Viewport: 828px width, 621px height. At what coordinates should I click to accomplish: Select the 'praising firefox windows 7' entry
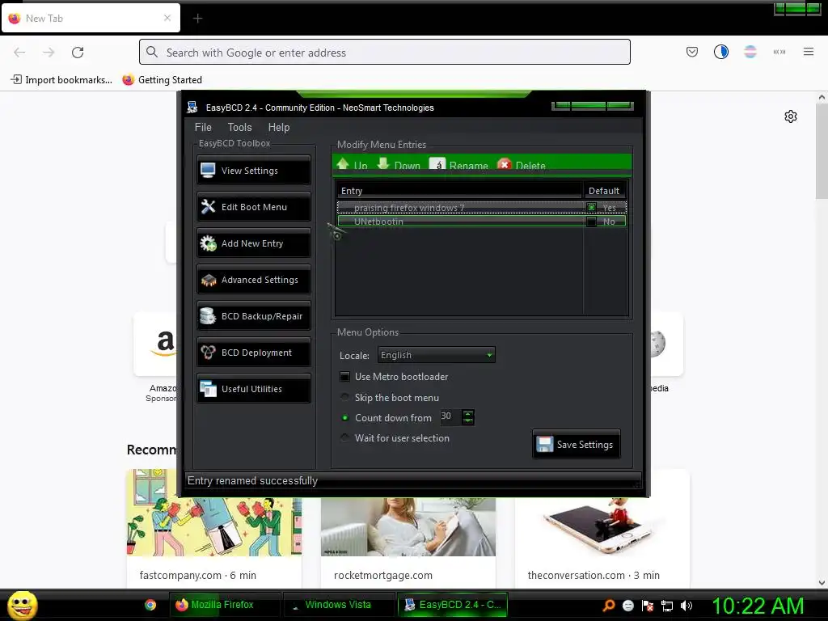coord(482,208)
